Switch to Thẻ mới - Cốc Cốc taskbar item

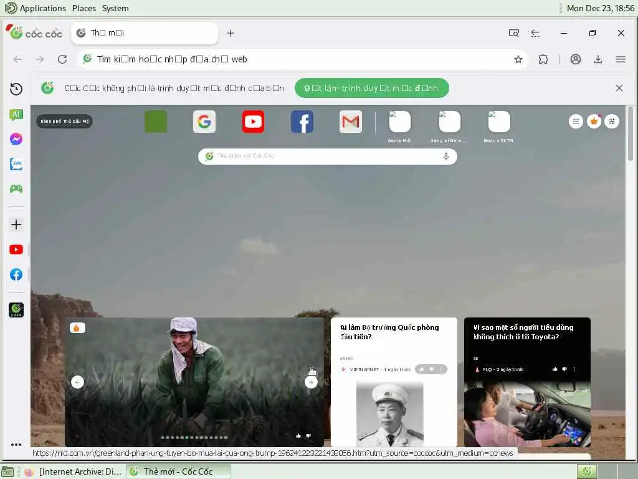click(x=178, y=472)
